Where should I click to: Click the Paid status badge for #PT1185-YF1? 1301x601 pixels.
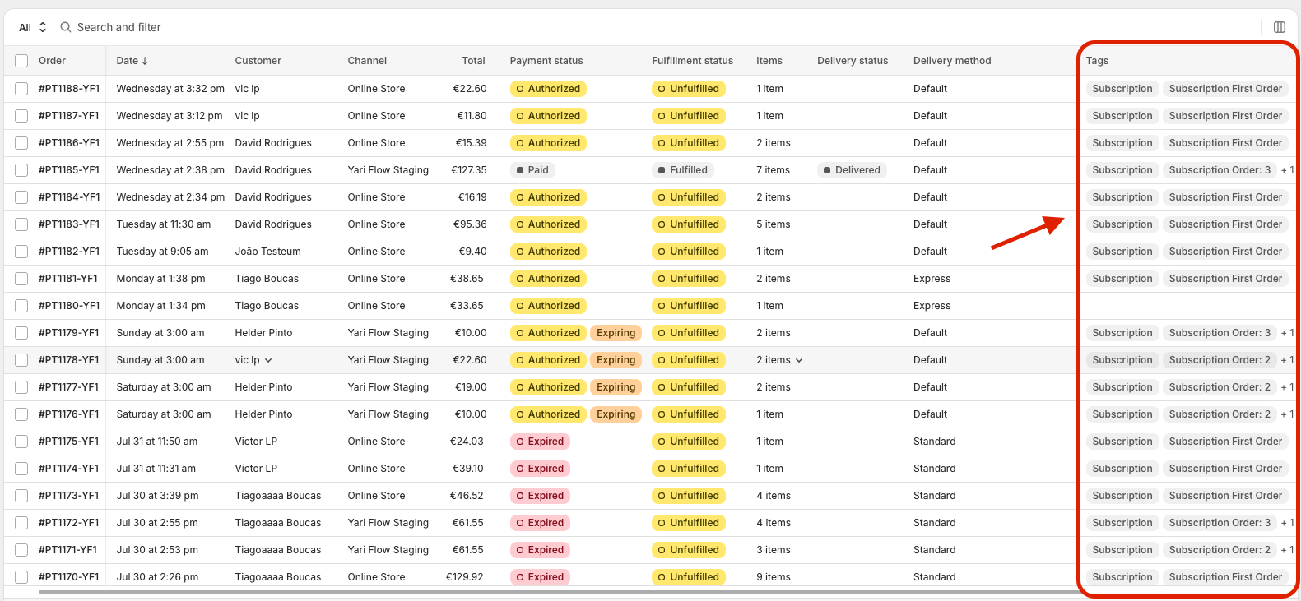point(532,170)
